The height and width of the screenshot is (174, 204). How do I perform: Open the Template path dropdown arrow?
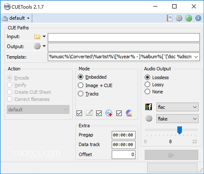196,57
